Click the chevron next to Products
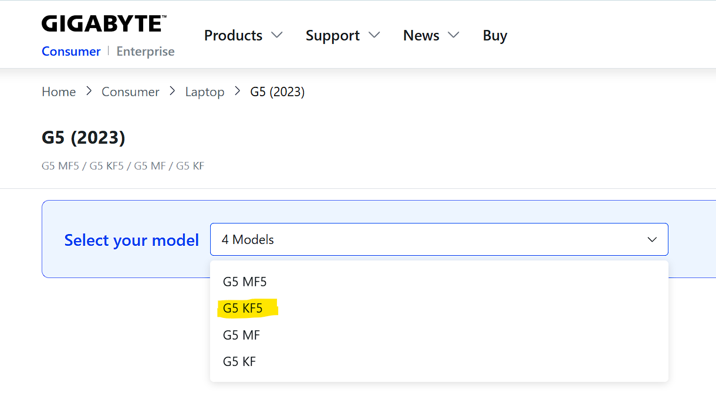The width and height of the screenshot is (716, 403). click(x=277, y=35)
